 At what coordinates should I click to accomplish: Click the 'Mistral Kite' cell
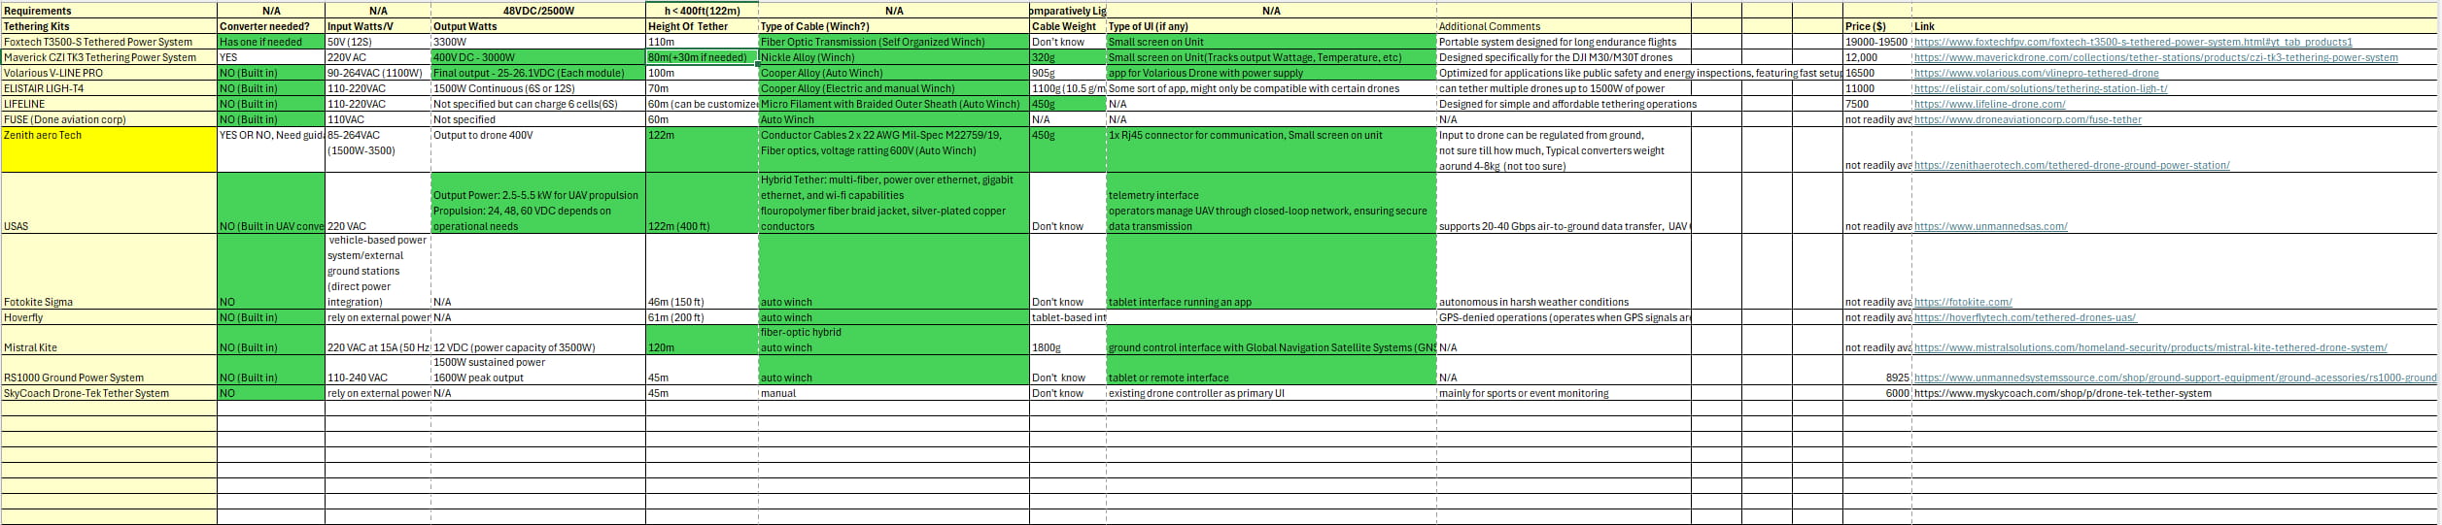[x=109, y=340]
